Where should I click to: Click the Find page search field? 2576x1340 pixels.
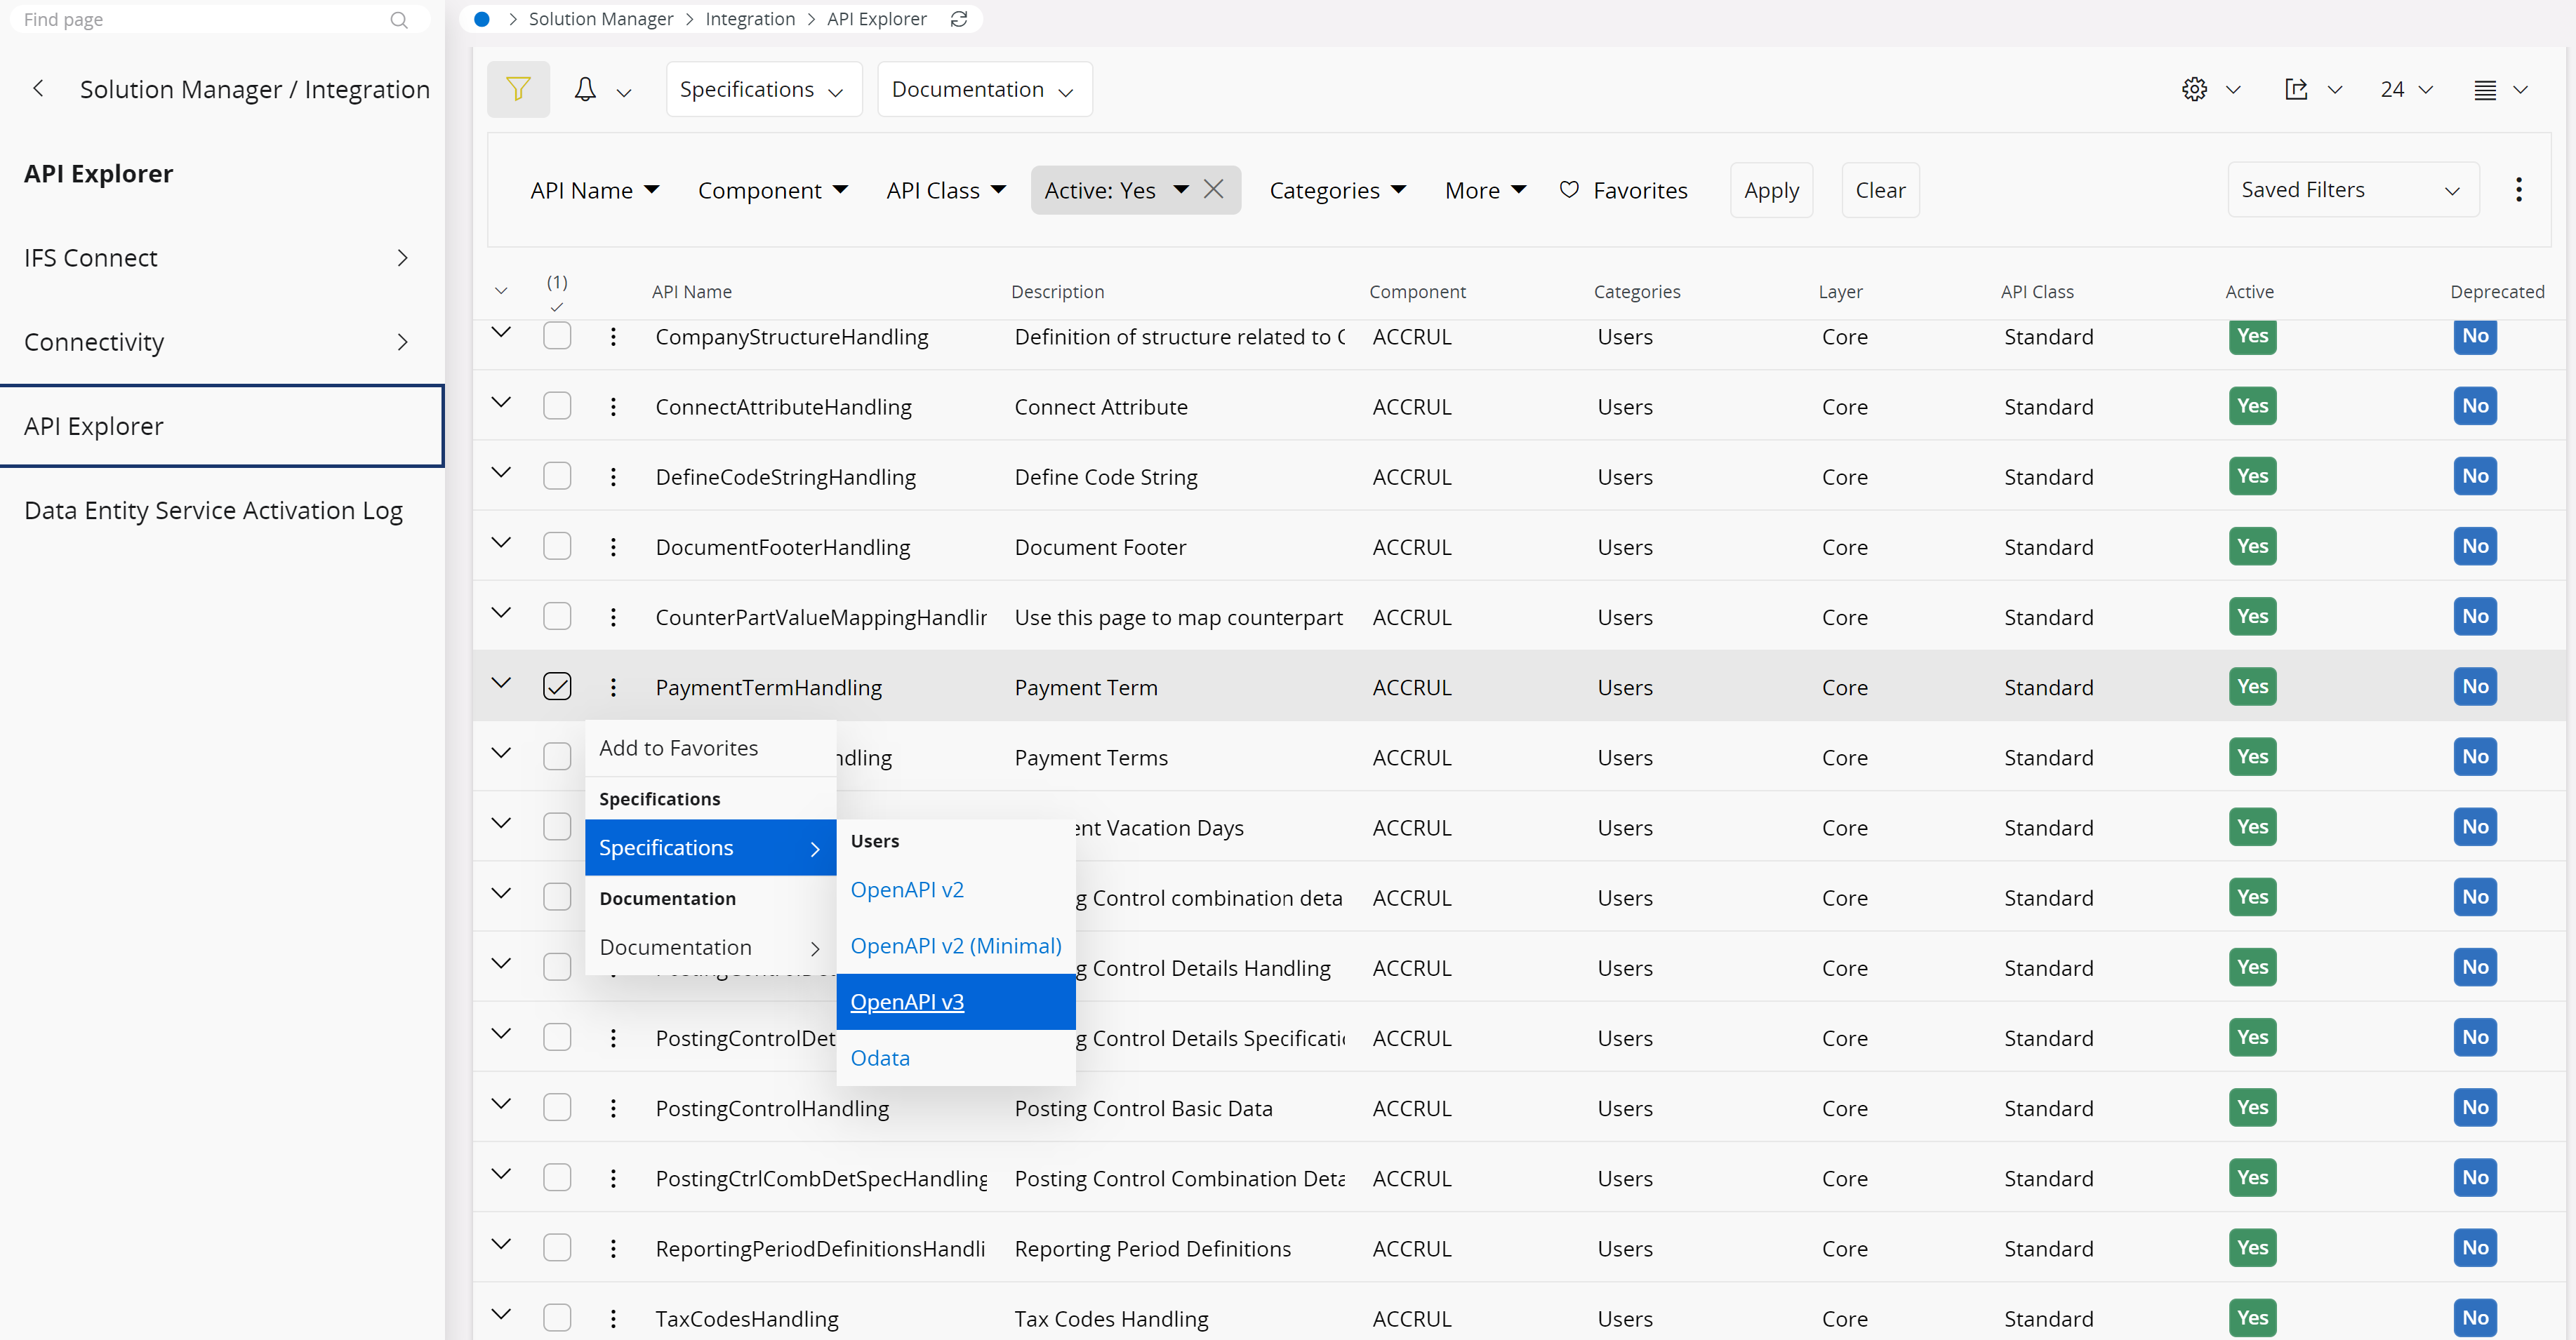pyautogui.click(x=200, y=19)
